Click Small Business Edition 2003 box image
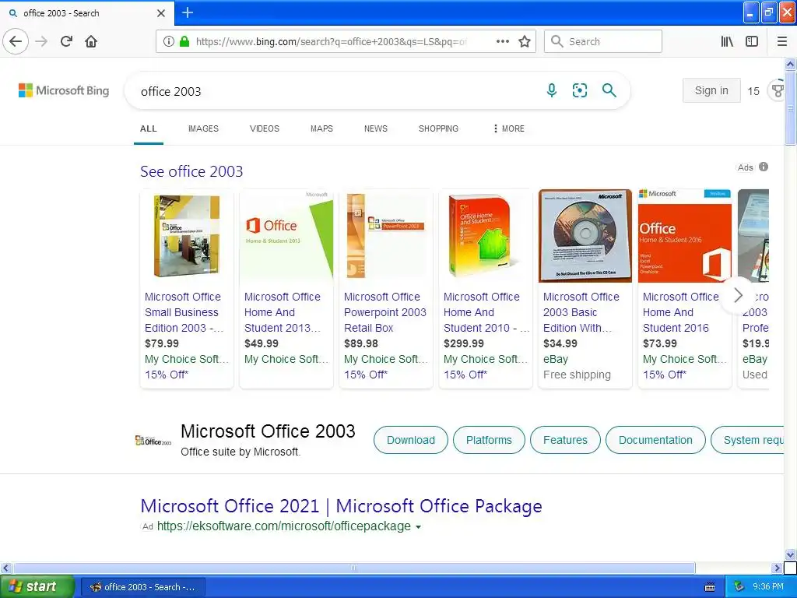This screenshot has width=797, height=598. pos(187,236)
